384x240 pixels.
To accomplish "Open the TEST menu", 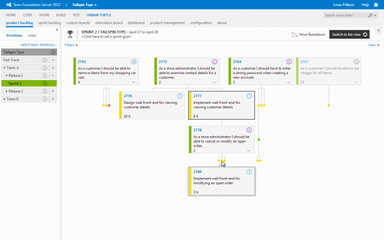I will [76, 15].
